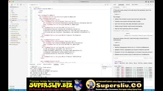The width and height of the screenshot is (163, 91).
Task: Switch to the BUG FINDER tab
Action: [135, 5]
